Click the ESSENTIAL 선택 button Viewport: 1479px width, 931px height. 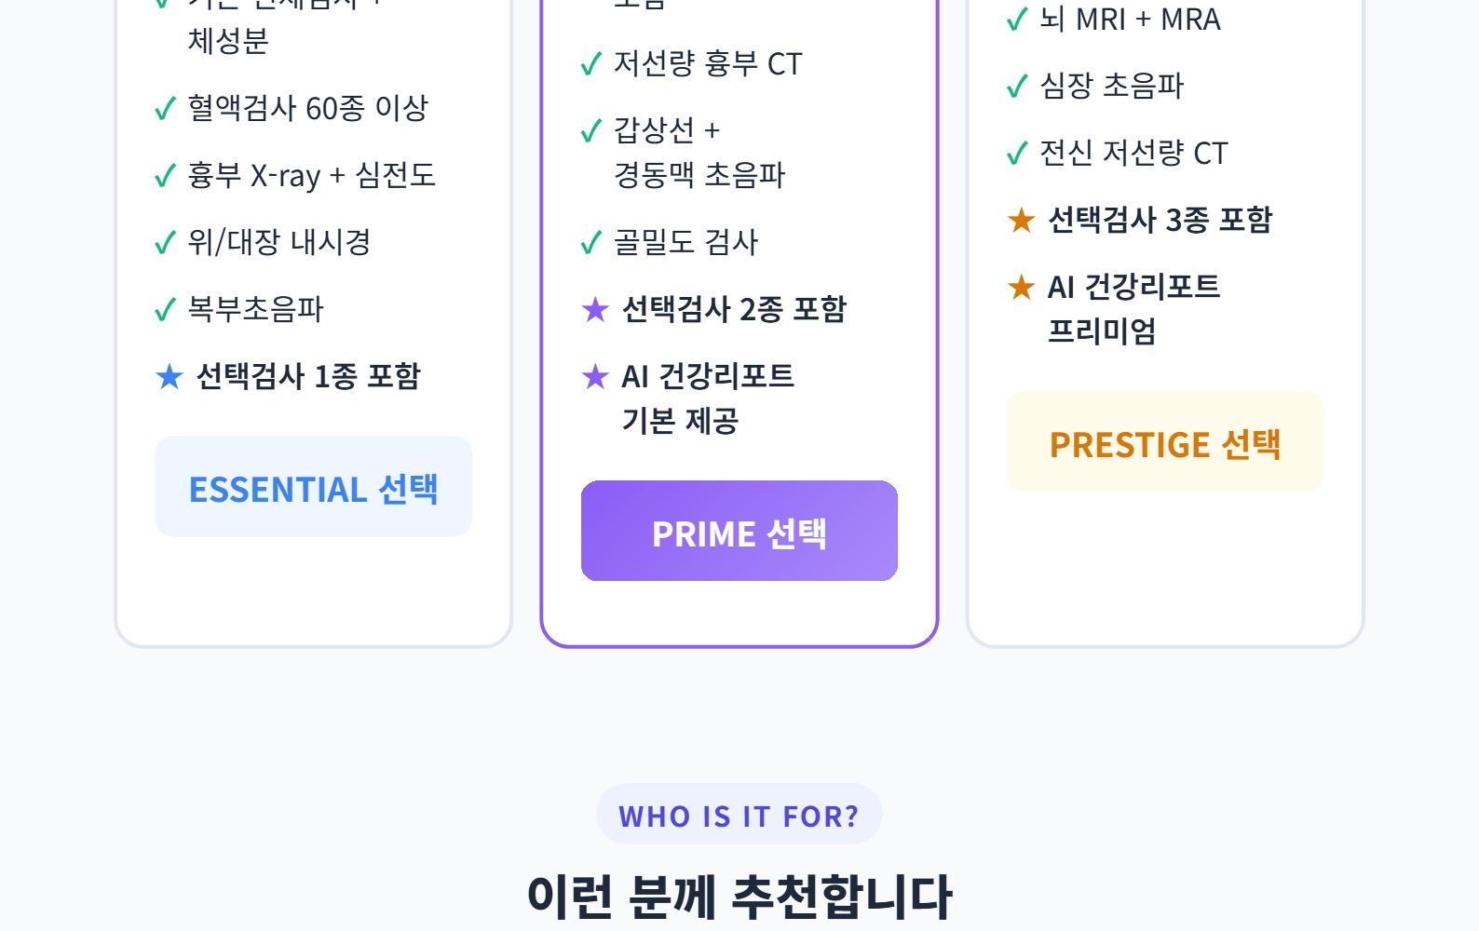[x=313, y=487]
